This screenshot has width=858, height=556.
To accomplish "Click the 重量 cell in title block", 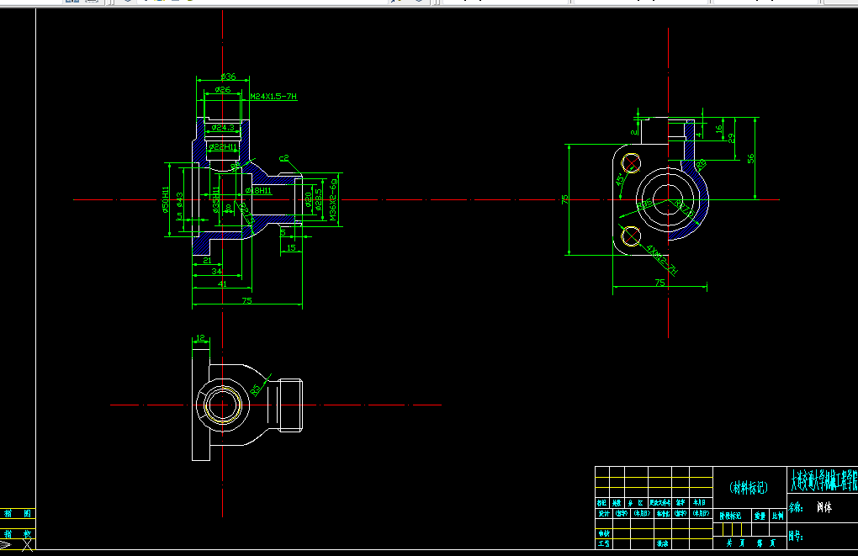I will point(760,516).
